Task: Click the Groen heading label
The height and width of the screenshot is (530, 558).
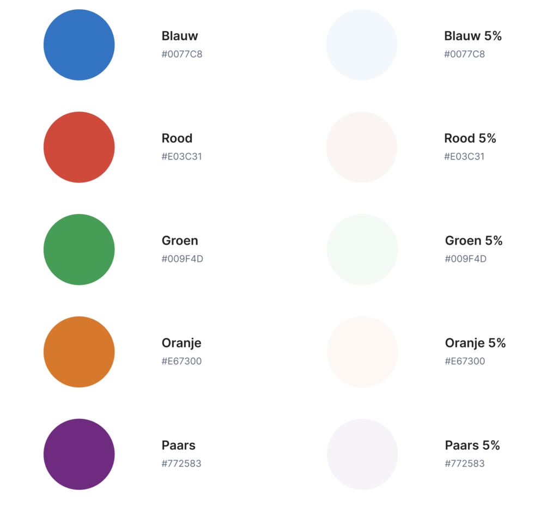Action: pyautogui.click(x=180, y=241)
